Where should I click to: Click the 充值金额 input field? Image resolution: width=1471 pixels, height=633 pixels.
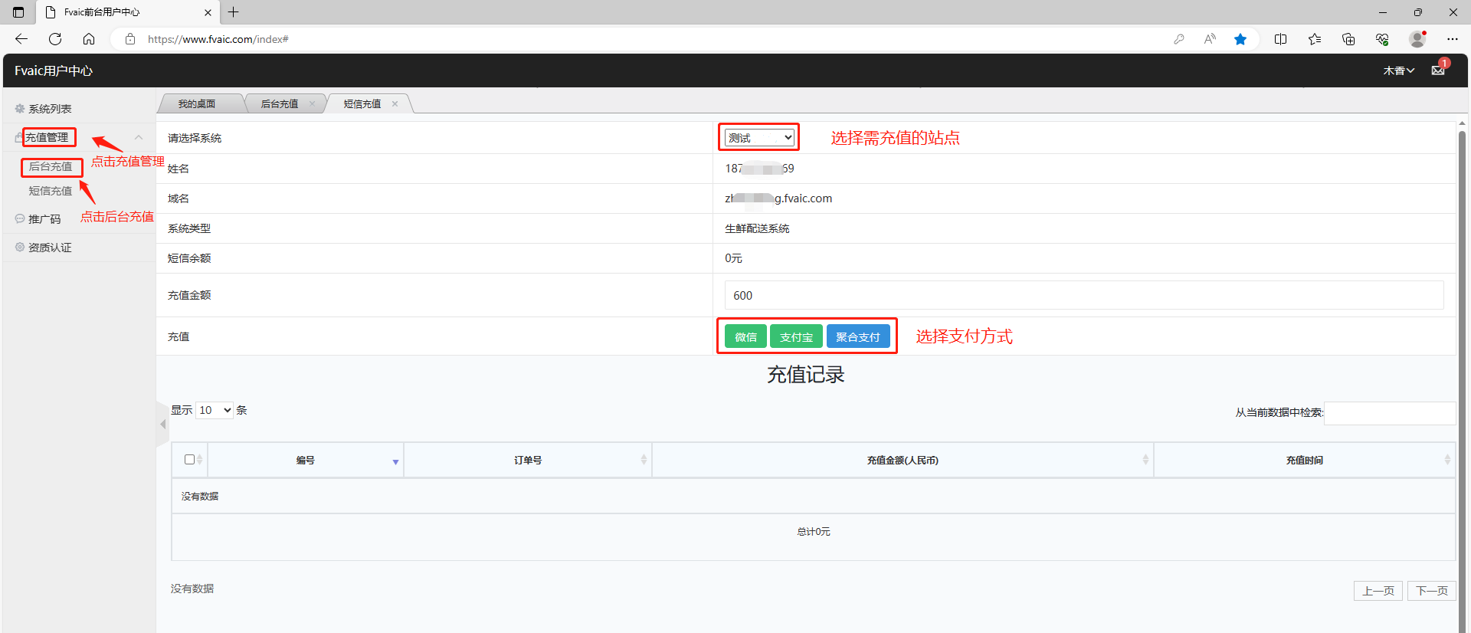(x=1083, y=295)
